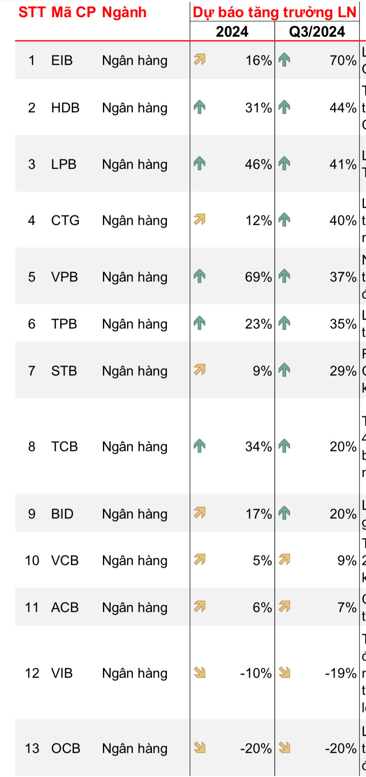
Task: Click EIB's 2024 growth arrow icon
Action: tap(200, 60)
